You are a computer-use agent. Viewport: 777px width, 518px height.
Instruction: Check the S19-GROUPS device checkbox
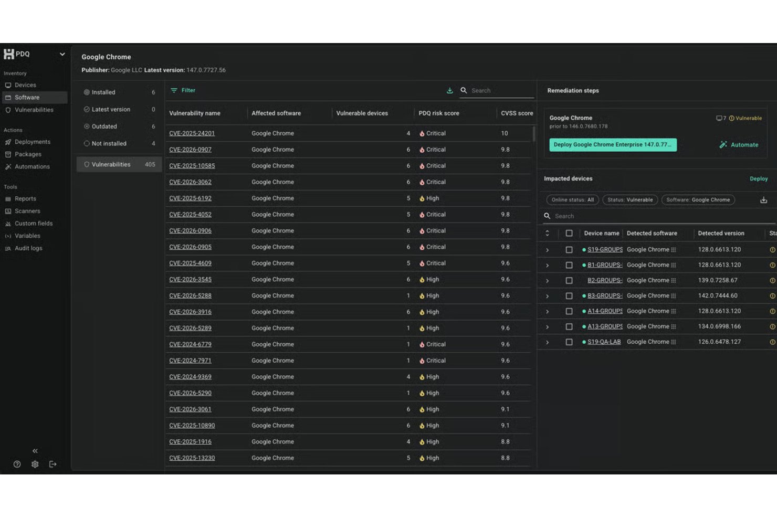(x=569, y=250)
